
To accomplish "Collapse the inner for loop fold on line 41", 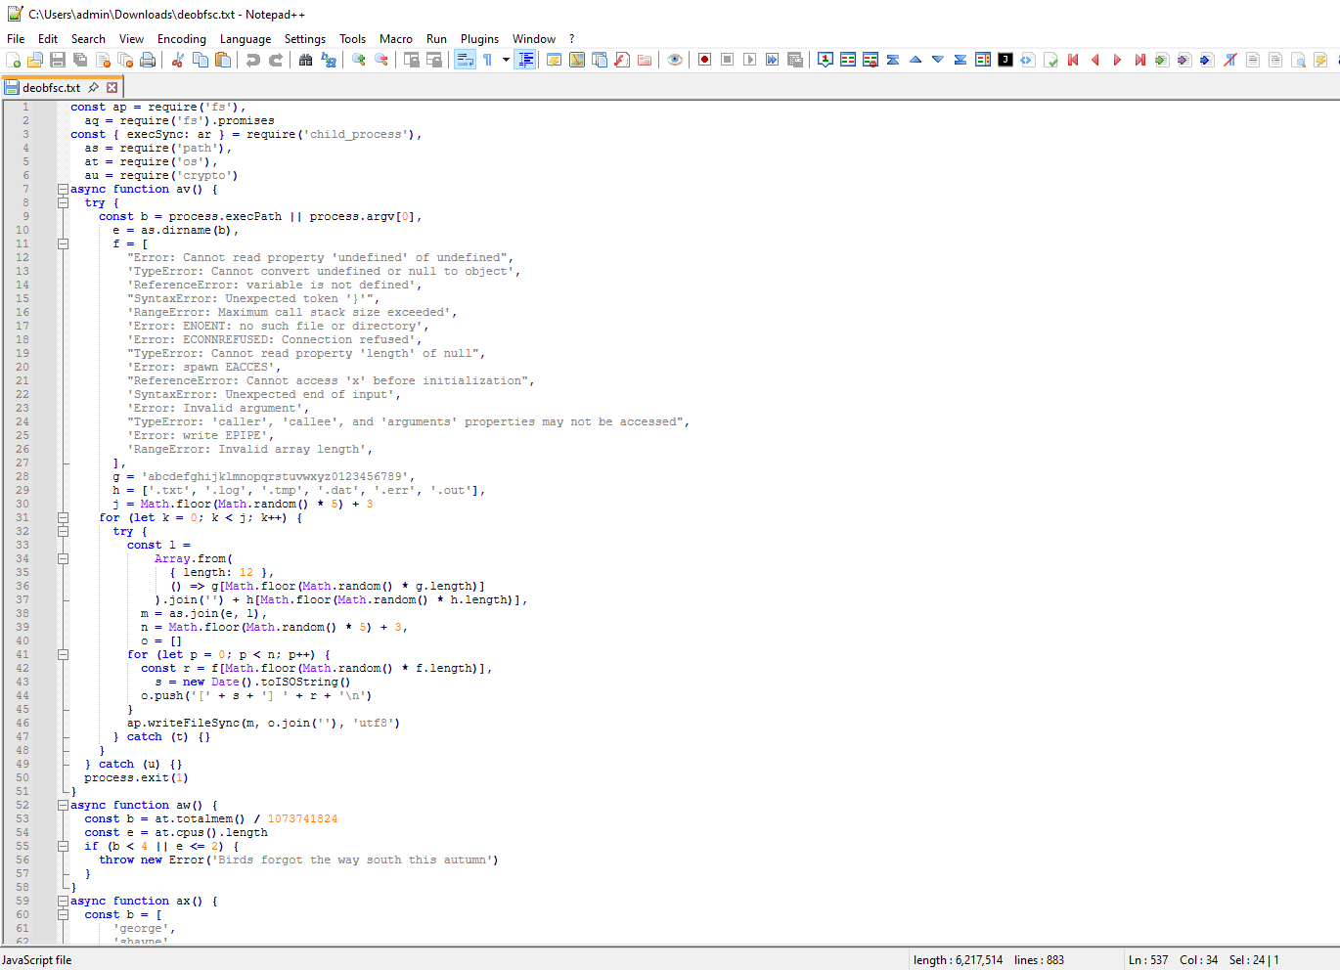I will point(63,654).
